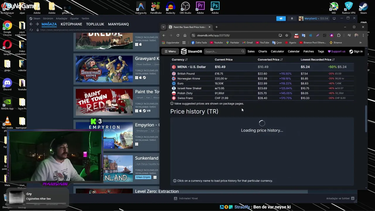This screenshot has width=375, height=211.
Task: Open the ManyGanQ account wallet dropdown
Action: pyautogui.click(x=313, y=18)
